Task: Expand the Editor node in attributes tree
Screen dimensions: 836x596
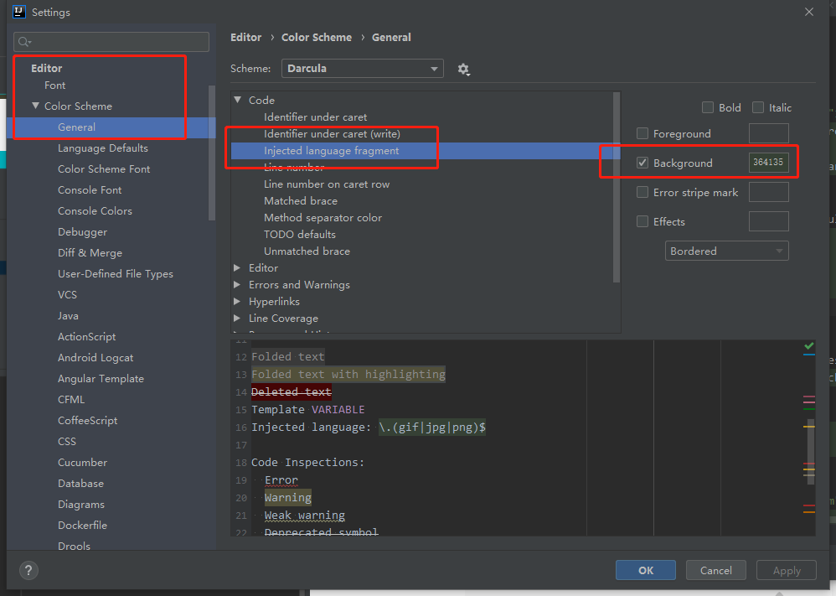Action: (237, 268)
